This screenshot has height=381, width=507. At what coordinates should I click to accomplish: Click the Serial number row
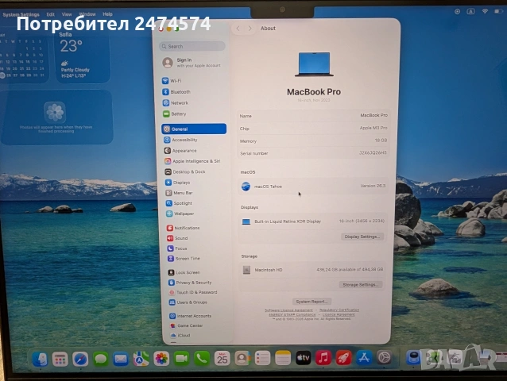pyautogui.click(x=313, y=153)
